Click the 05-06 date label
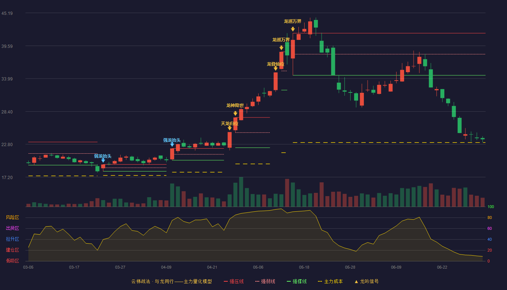The image size is (507, 290). tap(258, 267)
